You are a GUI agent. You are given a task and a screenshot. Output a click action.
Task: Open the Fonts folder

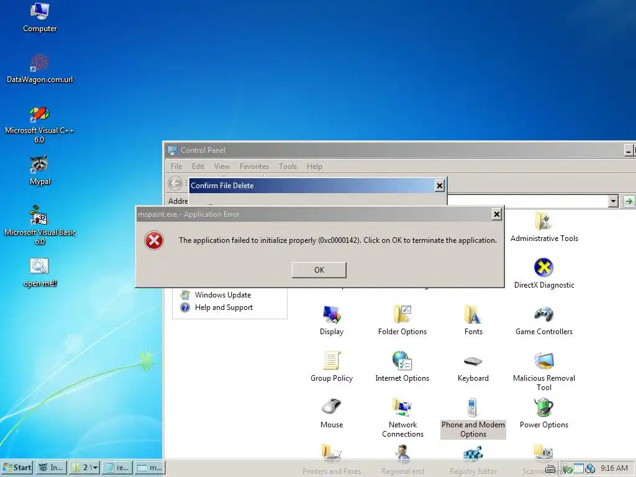tap(473, 320)
